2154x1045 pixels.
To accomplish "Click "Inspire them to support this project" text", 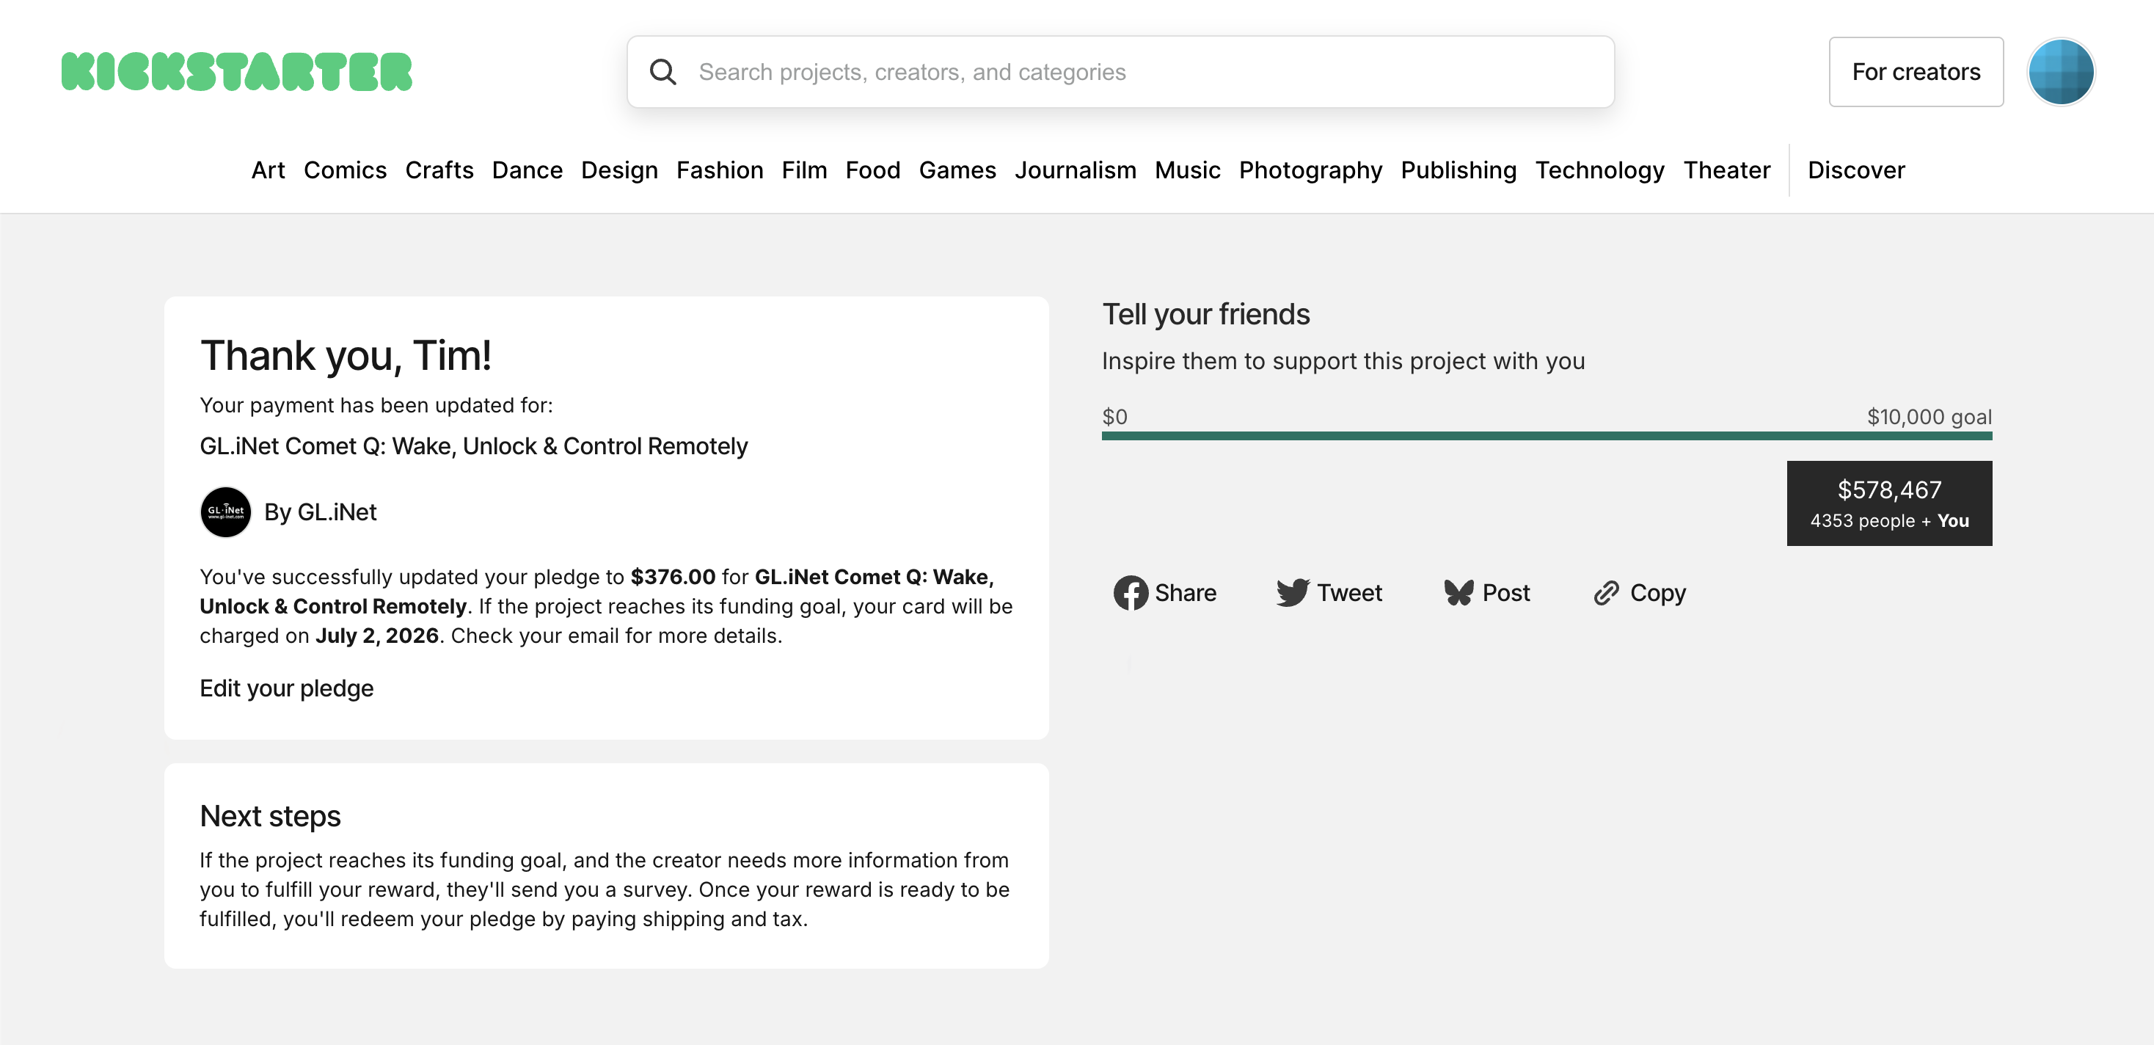I will coord(1343,362).
